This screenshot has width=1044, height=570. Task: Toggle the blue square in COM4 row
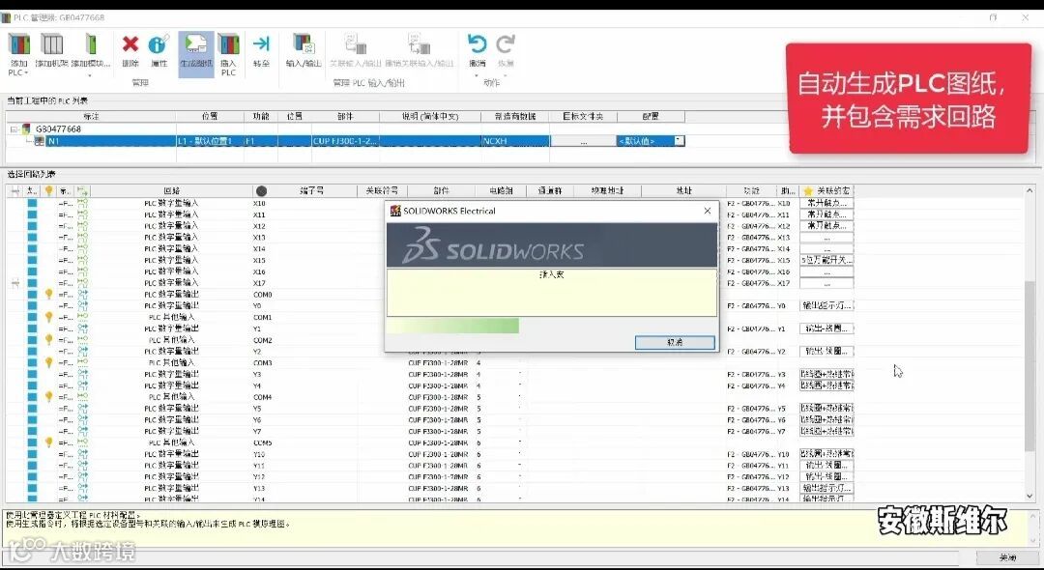pyautogui.click(x=32, y=397)
